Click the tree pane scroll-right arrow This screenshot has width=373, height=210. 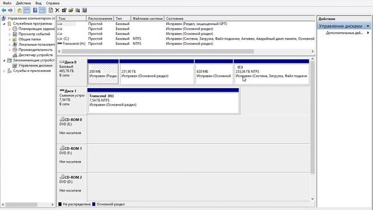52,205
